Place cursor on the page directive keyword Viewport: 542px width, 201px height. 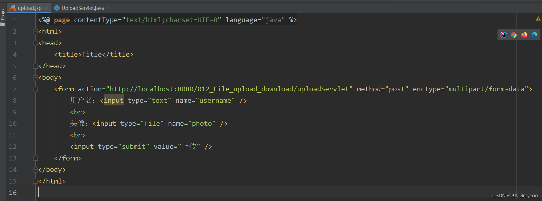pos(62,20)
